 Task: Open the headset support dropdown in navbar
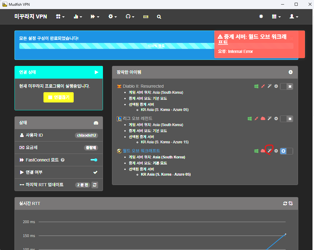(x=130, y=17)
